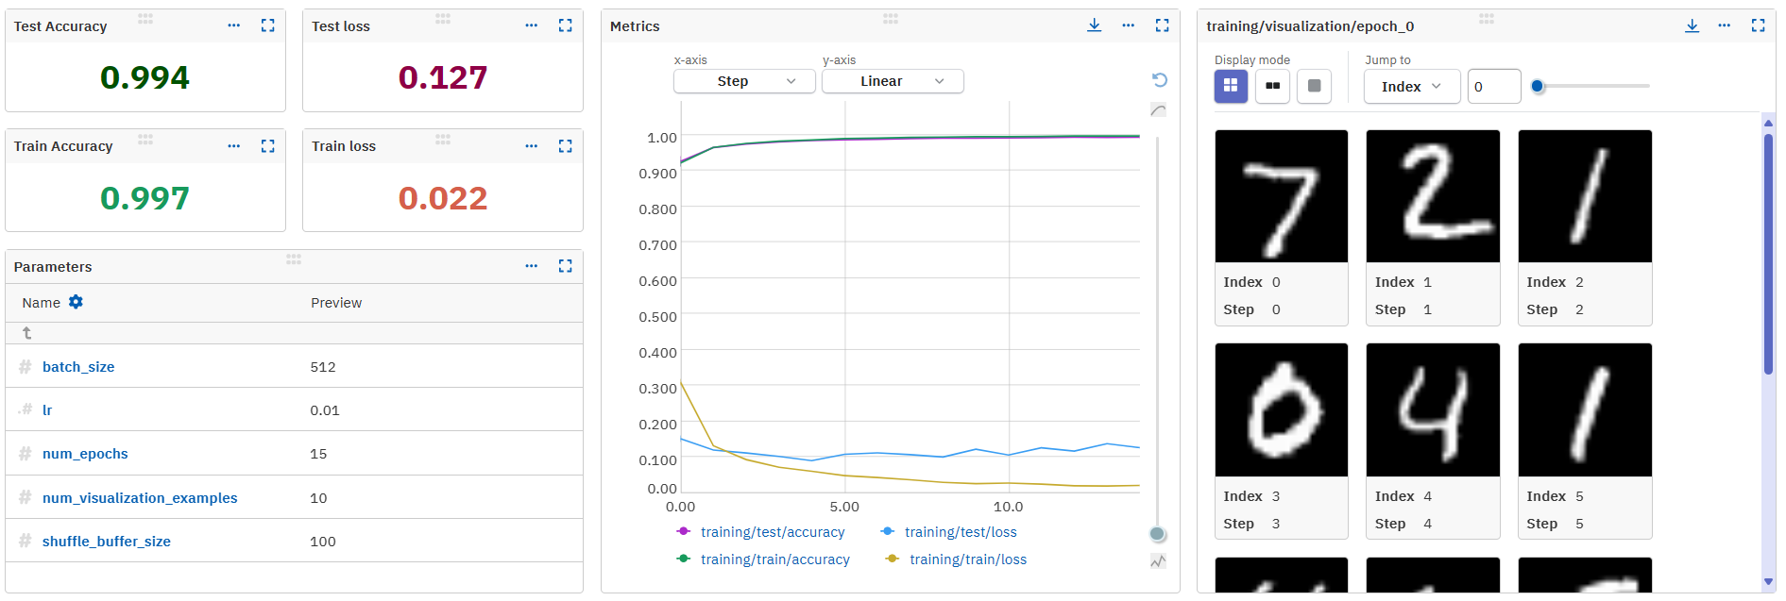Open the batch_size parameter
The image size is (1786, 601).
coord(78,367)
